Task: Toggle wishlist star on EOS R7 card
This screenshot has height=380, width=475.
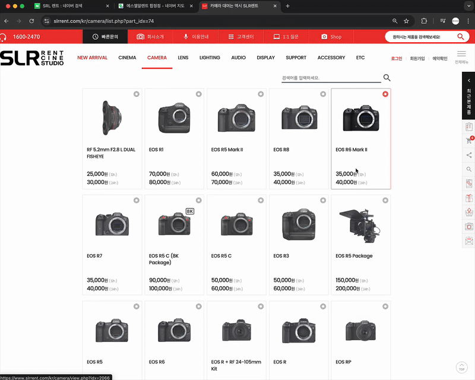Action: [x=137, y=200]
